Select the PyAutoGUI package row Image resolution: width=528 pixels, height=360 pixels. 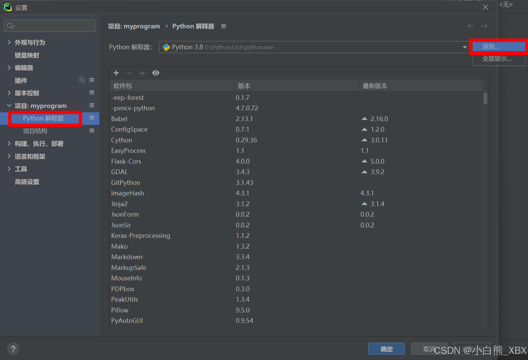296,321
